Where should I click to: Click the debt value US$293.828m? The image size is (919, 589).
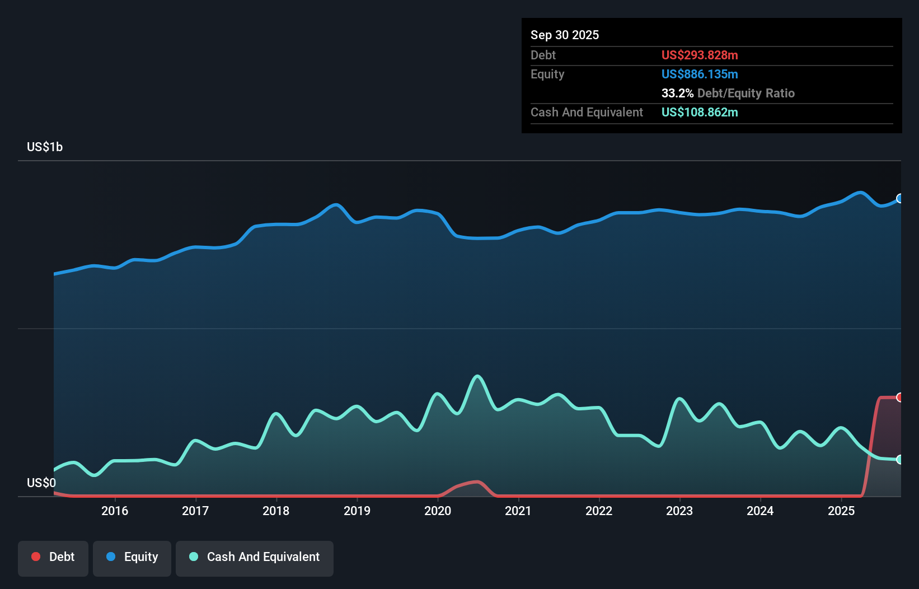click(x=700, y=55)
